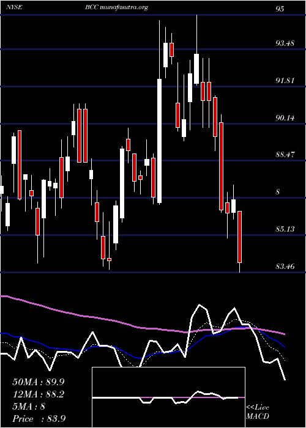Click the 88.47 price axis label

coord(285,155)
